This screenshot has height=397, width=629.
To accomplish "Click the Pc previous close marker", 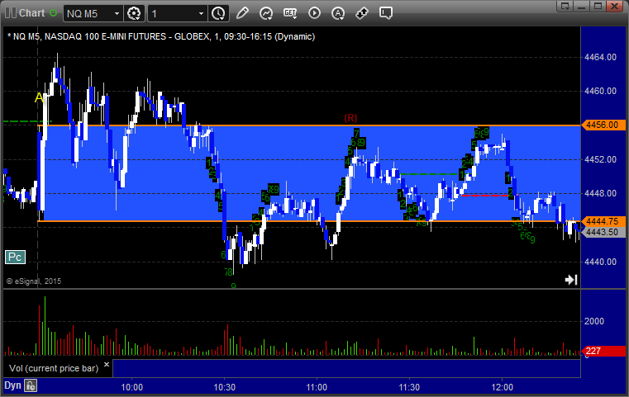I will click(15, 258).
